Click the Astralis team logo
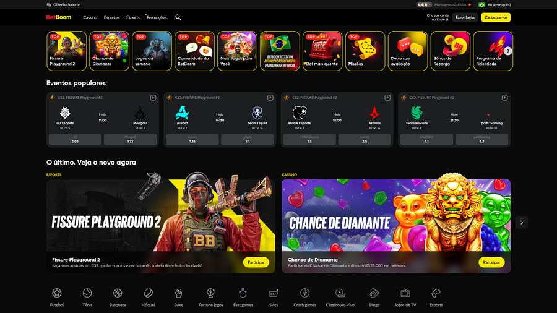The height and width of the screenshot is (313, 557). 374,113
